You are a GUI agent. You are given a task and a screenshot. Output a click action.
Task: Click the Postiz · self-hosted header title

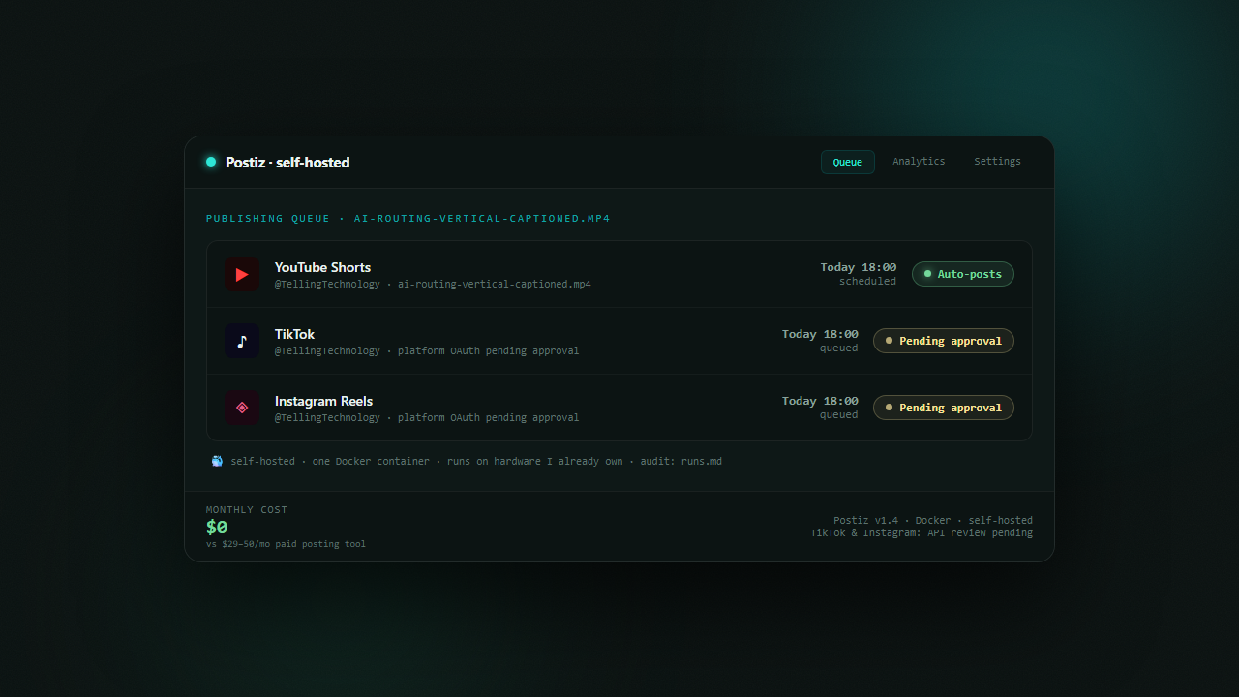287,162
